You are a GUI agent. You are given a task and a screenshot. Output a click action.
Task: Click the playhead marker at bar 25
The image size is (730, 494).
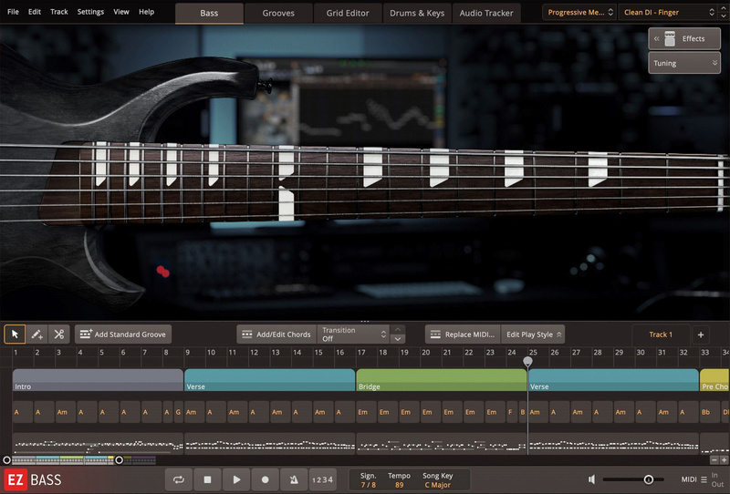(x=527, y=362)
